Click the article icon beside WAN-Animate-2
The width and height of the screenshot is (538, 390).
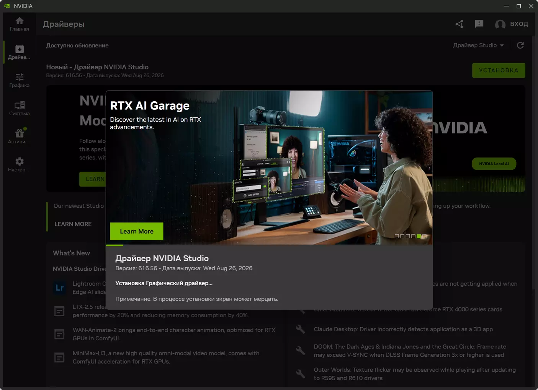click(59, 335)
